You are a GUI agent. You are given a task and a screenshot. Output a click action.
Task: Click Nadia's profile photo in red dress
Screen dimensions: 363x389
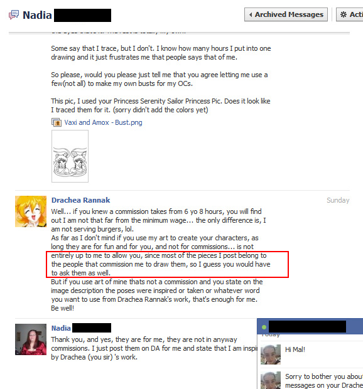click(x=31, y=339)
